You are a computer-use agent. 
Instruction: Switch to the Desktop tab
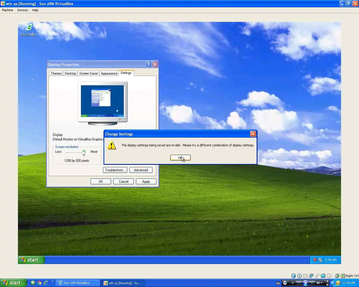70,73
